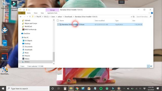Expand chevron after This PC in breadcrumb

(x=43, y=17)
